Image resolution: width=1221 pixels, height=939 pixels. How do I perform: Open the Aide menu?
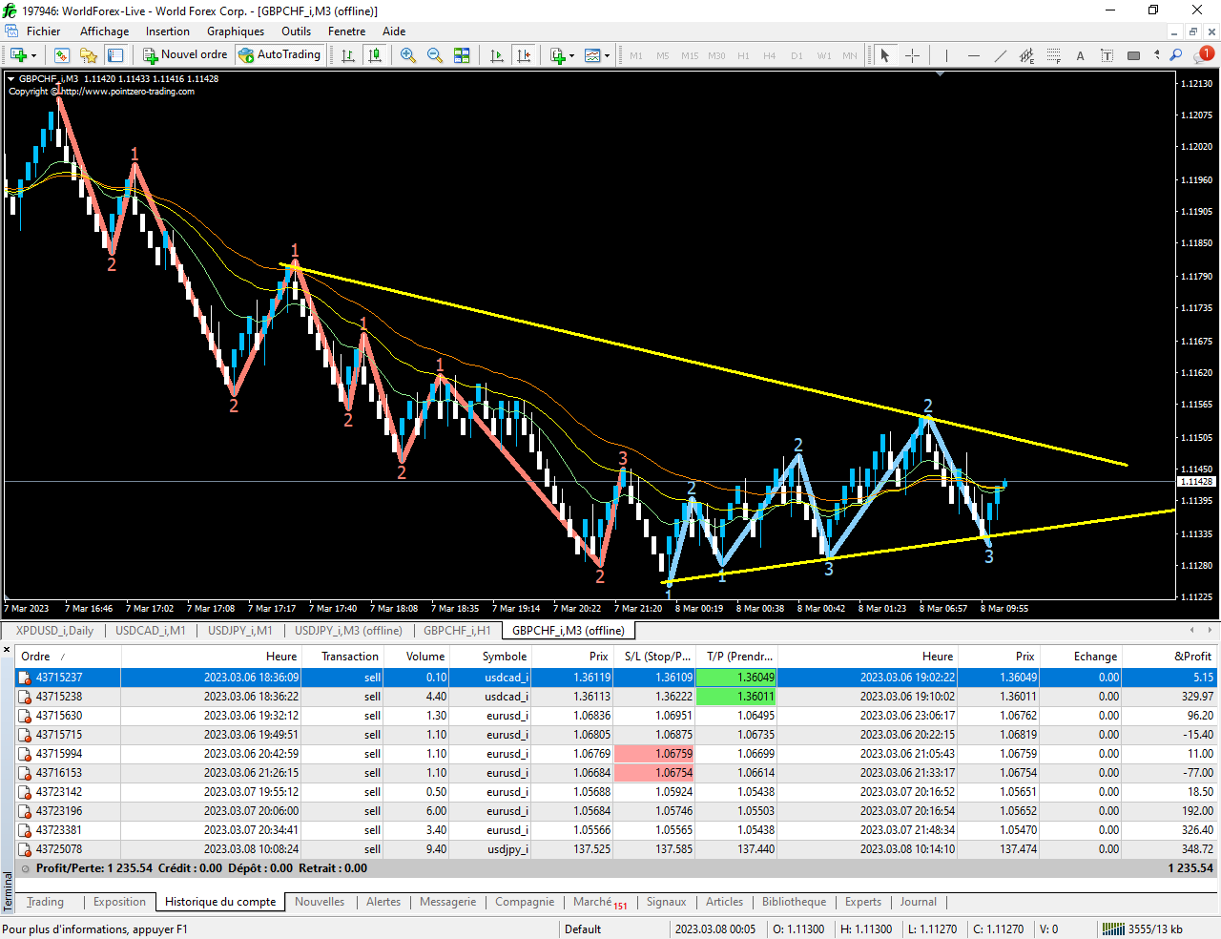394,31
